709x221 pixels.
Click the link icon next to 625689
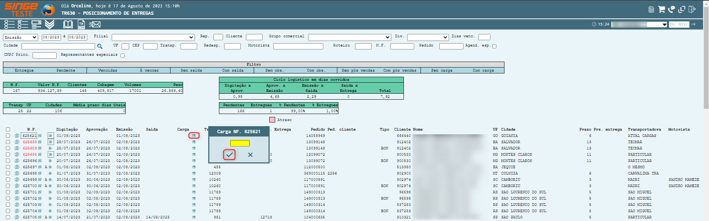tap(40, 148)
